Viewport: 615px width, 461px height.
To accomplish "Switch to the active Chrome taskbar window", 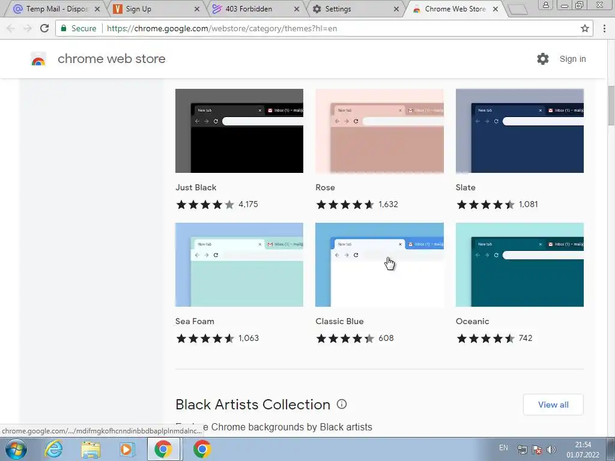I will 163,449.
